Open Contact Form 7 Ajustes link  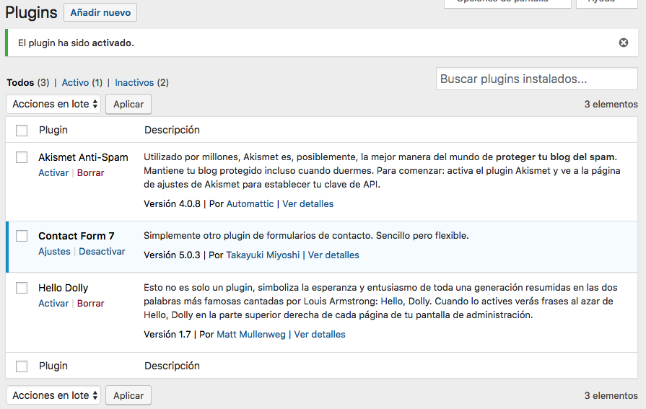point(54,252)
